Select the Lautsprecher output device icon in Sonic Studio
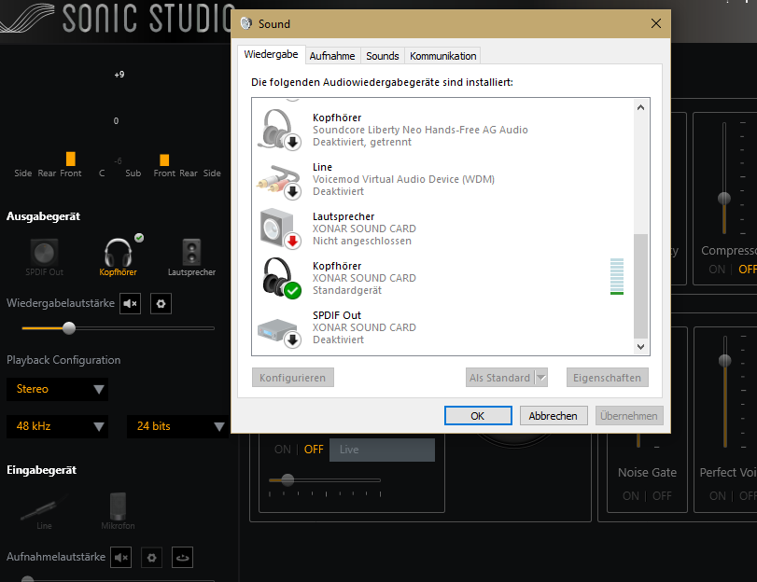 pos(191,252)
